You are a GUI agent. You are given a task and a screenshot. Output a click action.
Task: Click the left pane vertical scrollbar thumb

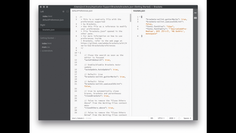point(130,18)
